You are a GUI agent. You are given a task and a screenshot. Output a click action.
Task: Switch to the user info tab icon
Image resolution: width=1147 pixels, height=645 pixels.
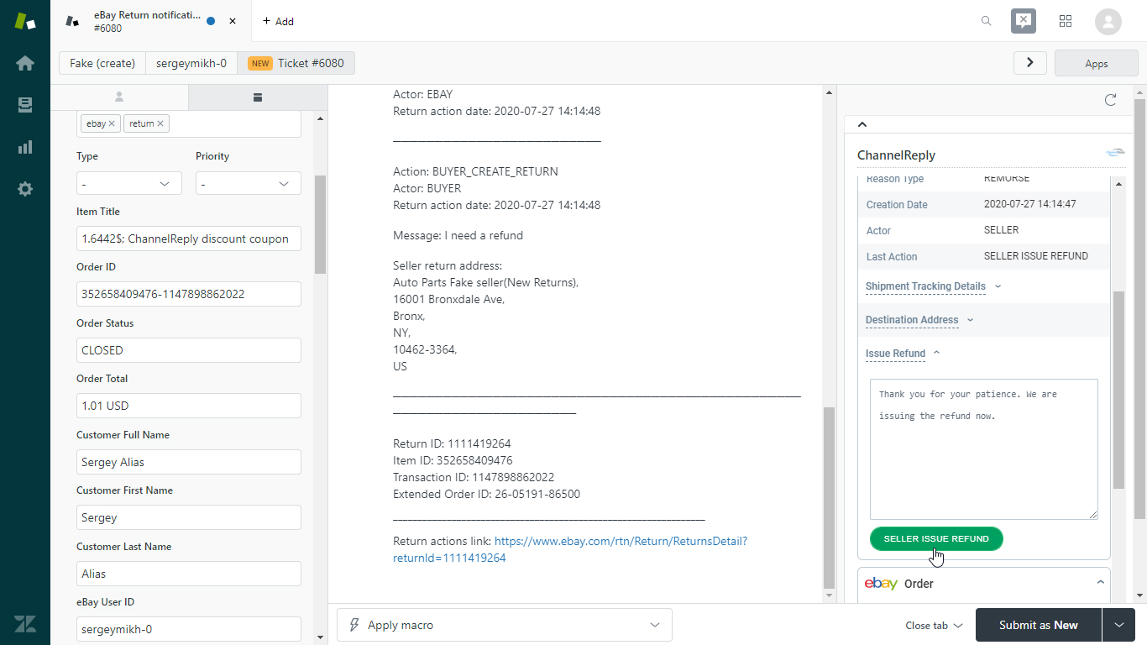(119, 97)
